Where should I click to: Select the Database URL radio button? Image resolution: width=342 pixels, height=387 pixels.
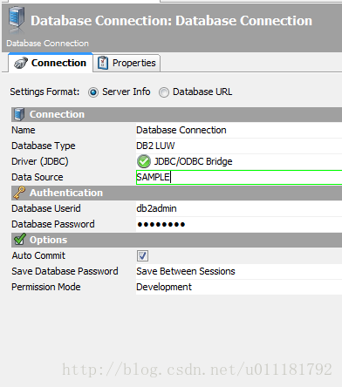[164, 92]
